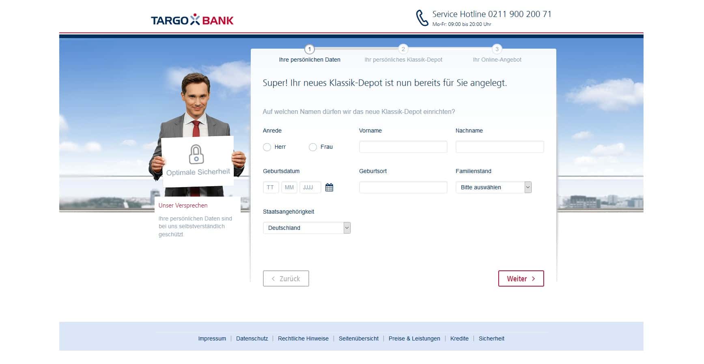Click the padlock Optimale Sicherheit icon
The width and height of the screenshot is (704, 364).
[196, 154]
